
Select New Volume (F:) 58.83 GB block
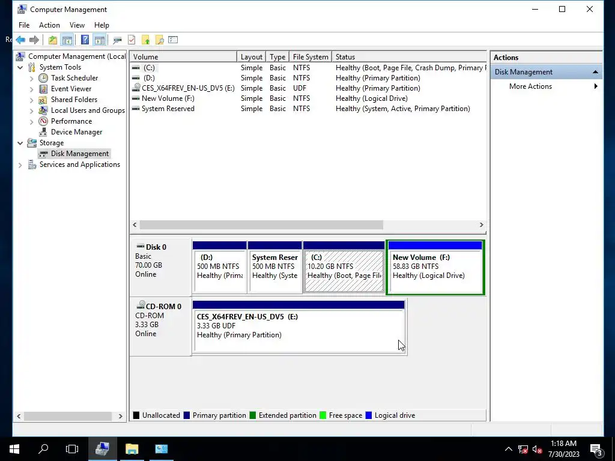(x=435, y=267)
